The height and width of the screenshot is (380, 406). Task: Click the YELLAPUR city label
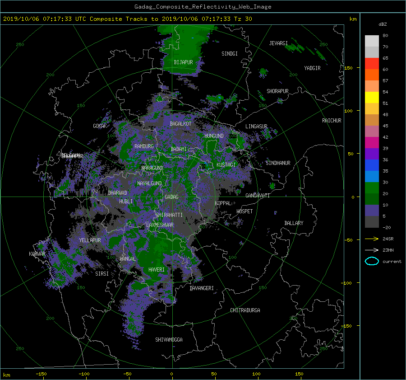coord(90,240)
